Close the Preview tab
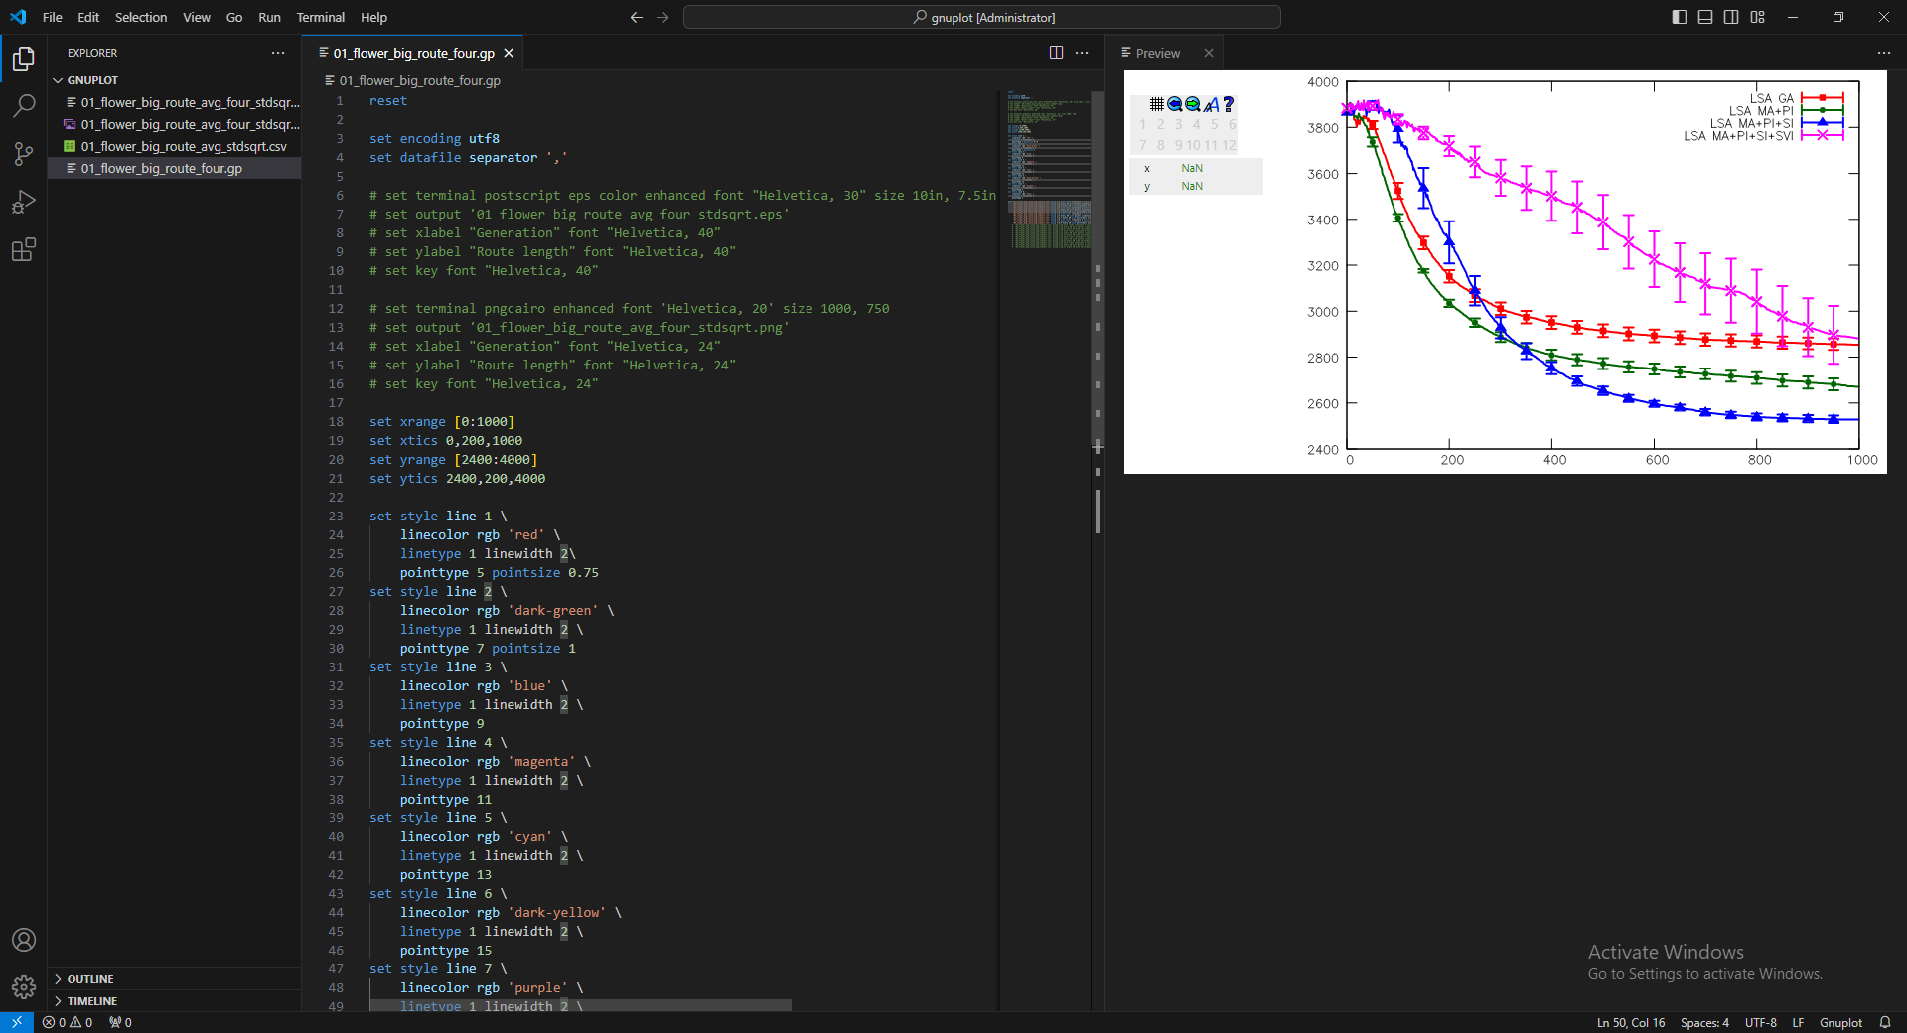The image size is (1907, 1033). 1209,53
